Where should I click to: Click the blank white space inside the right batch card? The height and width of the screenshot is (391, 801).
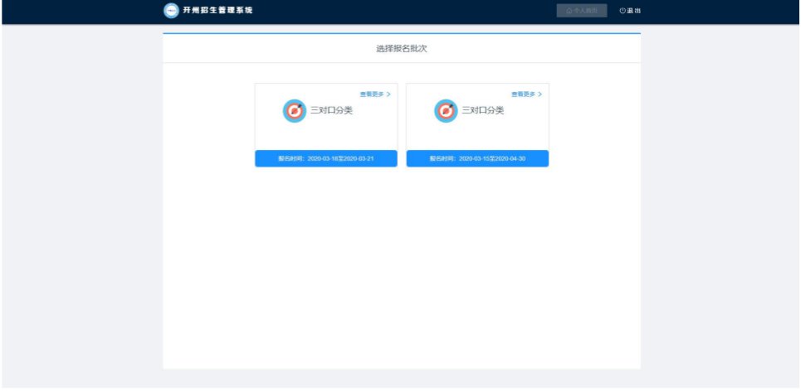477,137
